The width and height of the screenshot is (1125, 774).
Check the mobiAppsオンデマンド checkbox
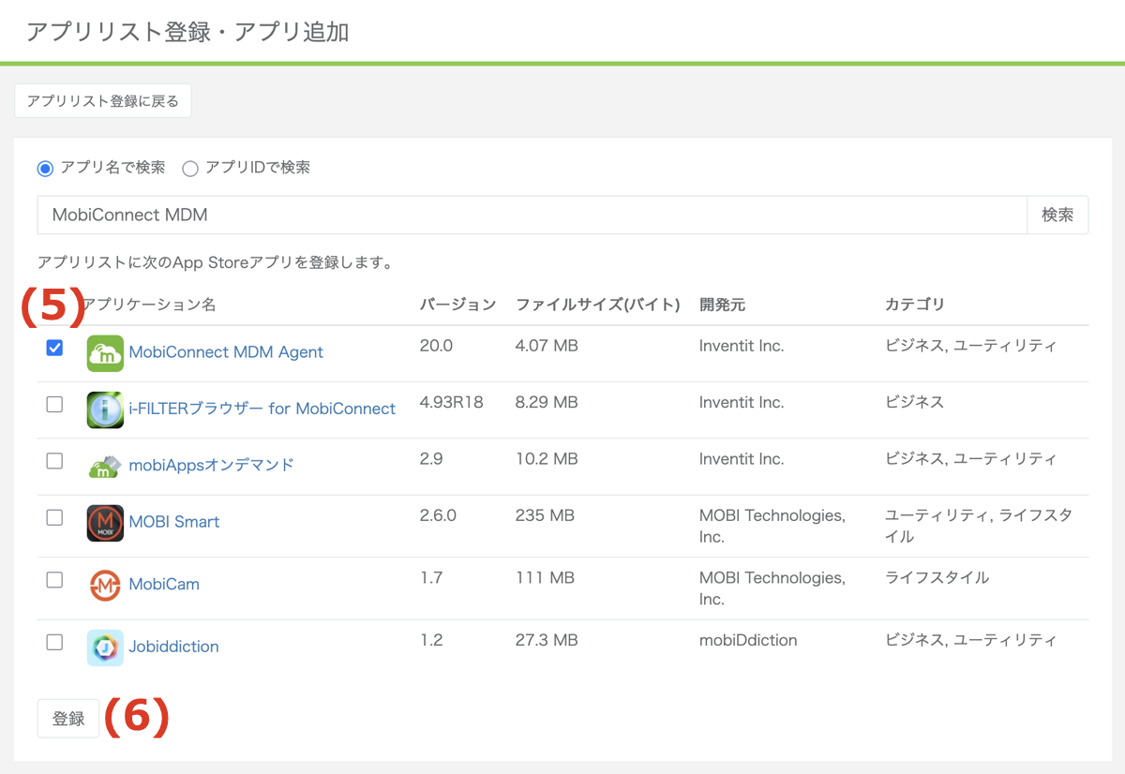point(54,461)
